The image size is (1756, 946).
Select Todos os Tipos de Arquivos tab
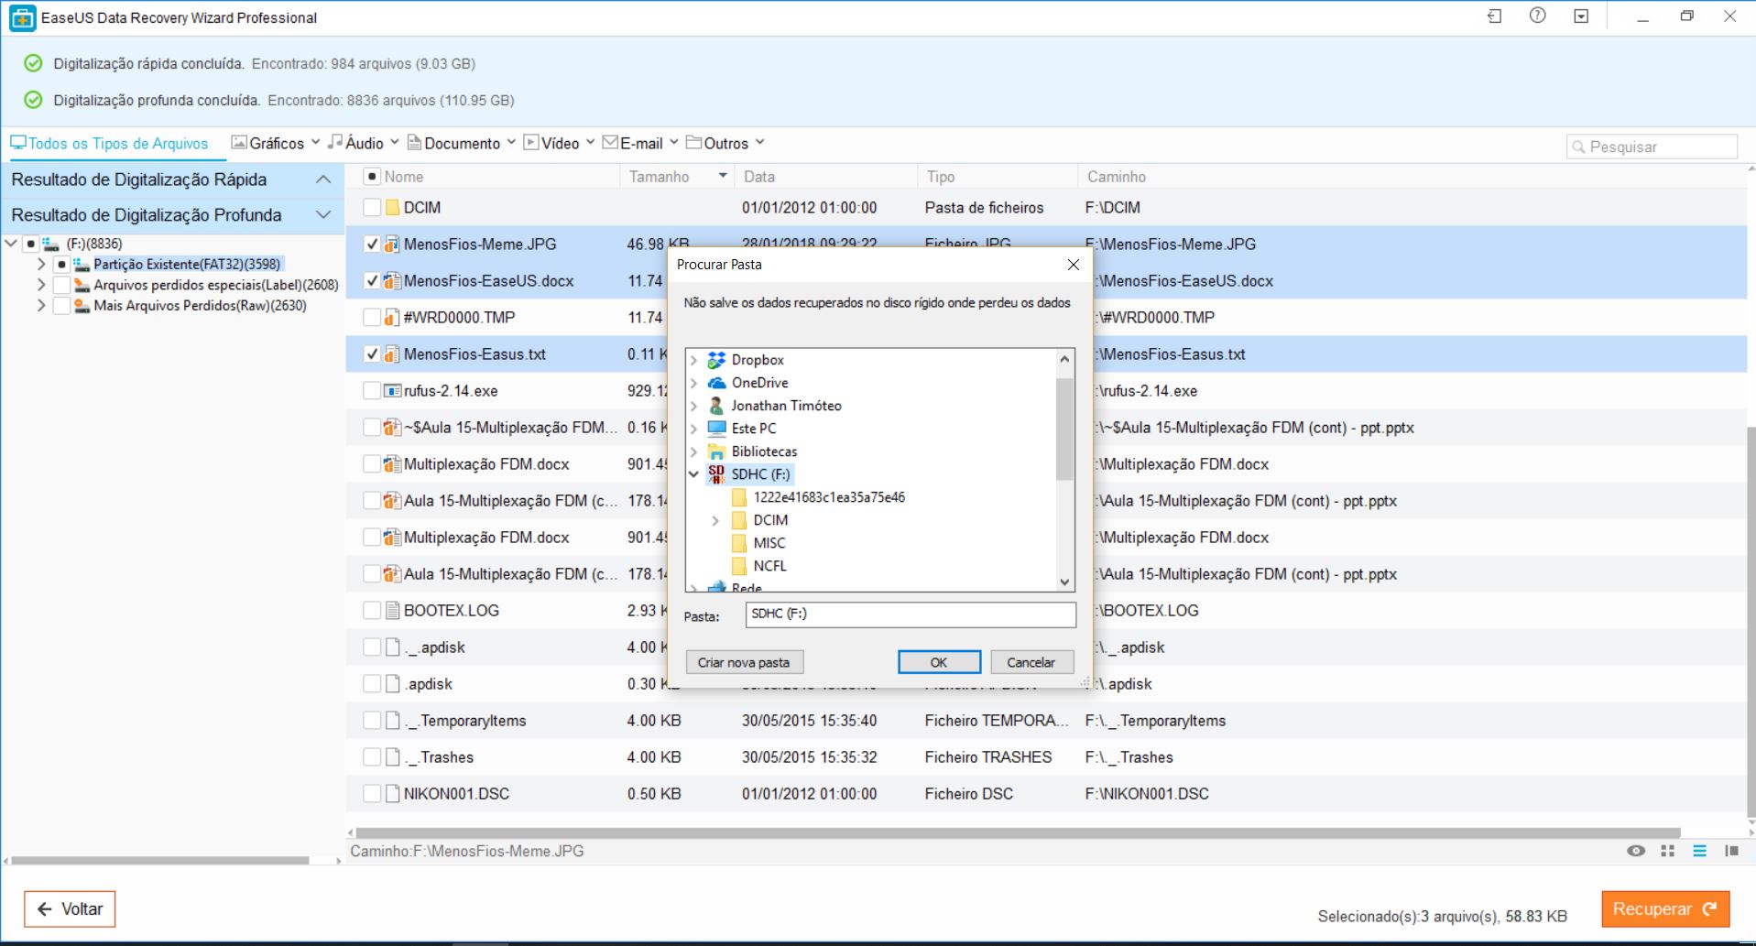tap(109, 144)
